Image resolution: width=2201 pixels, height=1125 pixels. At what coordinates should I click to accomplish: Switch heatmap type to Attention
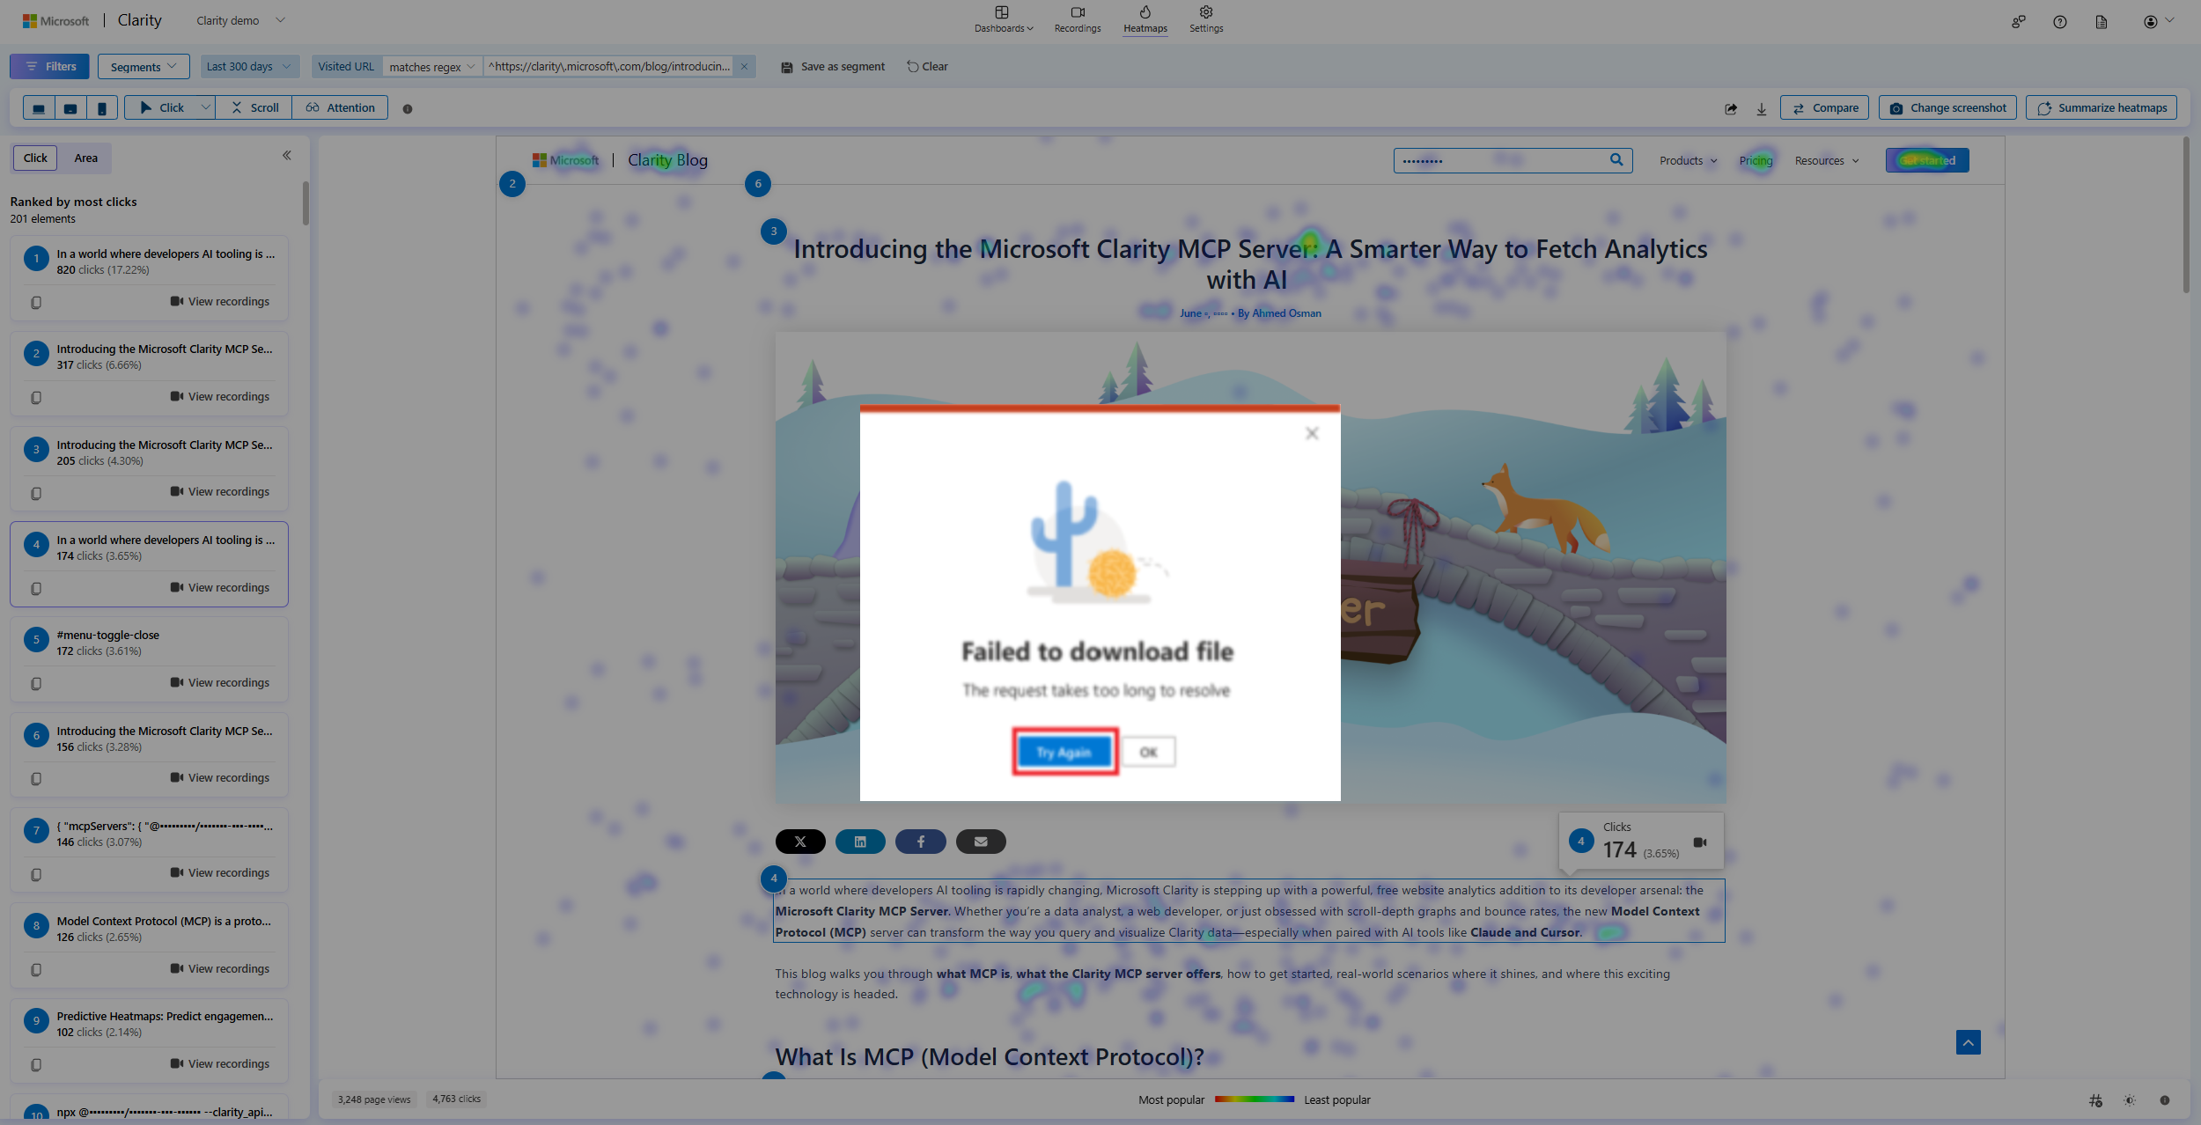tap(340, 108)
